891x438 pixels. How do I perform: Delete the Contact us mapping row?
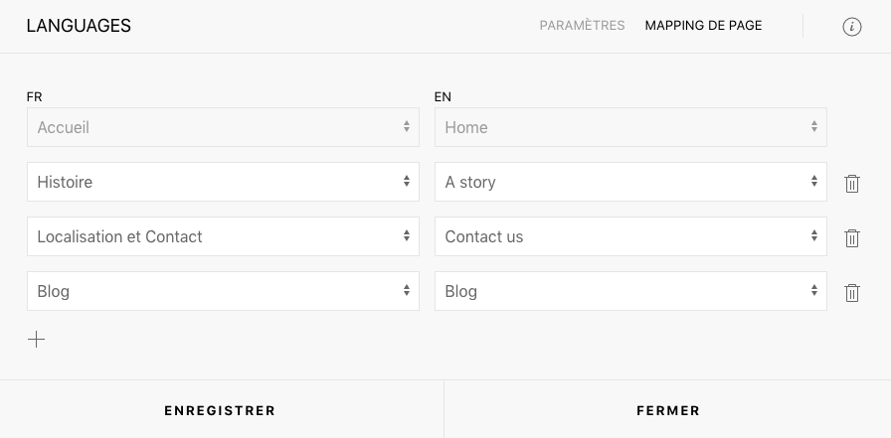pos(852,237)
